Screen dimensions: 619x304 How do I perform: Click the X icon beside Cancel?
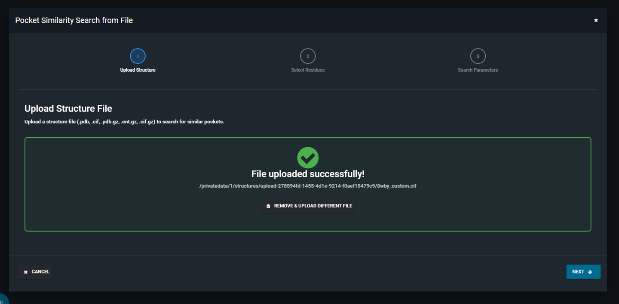tap(26, 272)
